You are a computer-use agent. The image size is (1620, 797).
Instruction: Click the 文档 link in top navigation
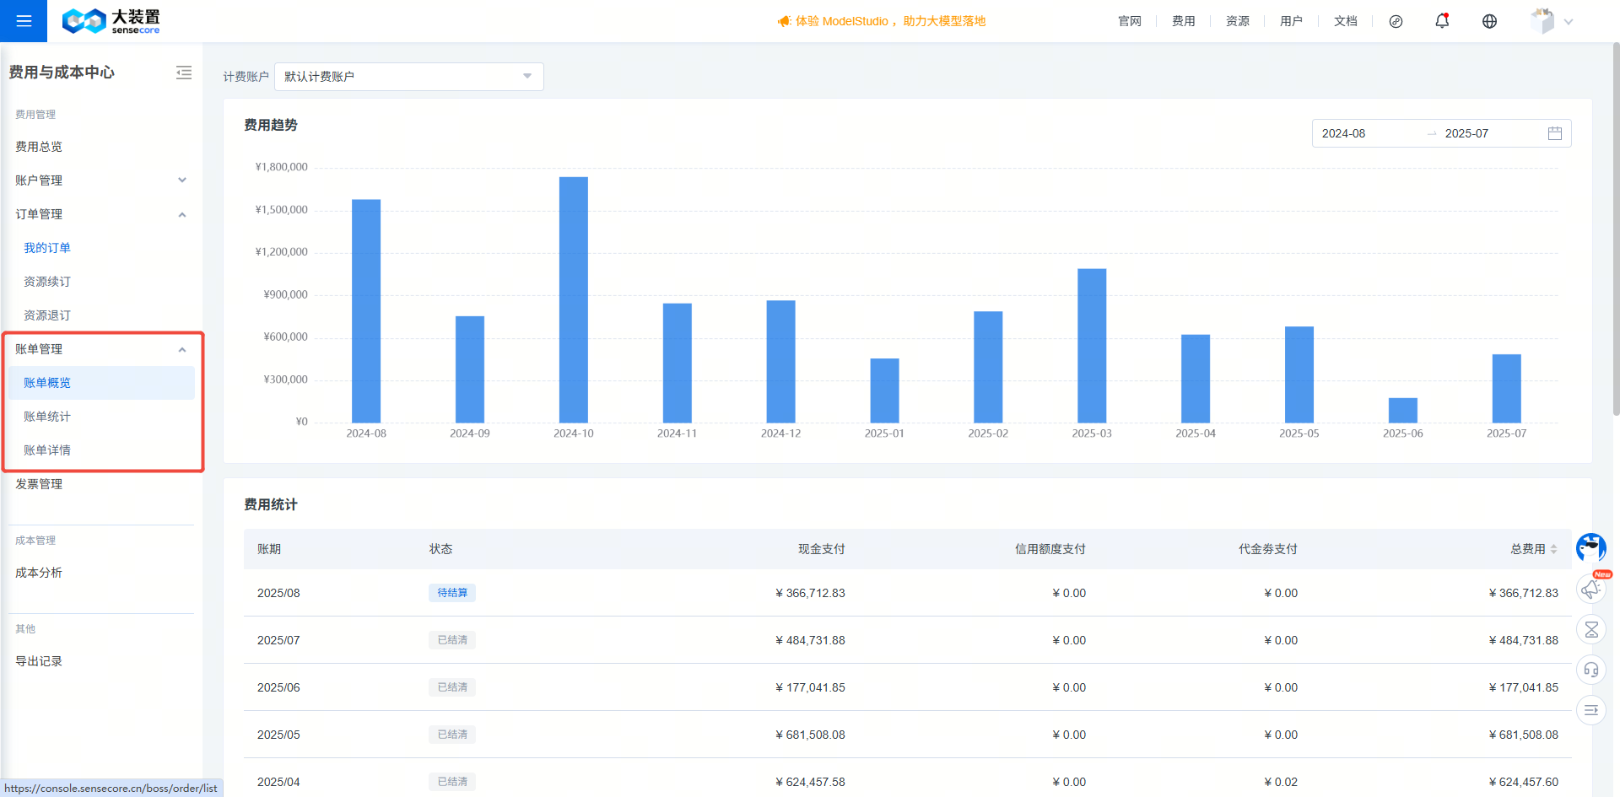[1345, 21]
